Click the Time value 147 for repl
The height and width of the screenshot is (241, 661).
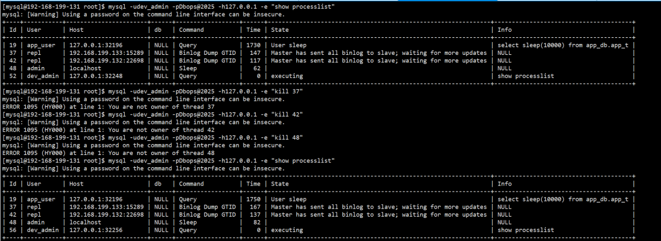pos(255,53)
